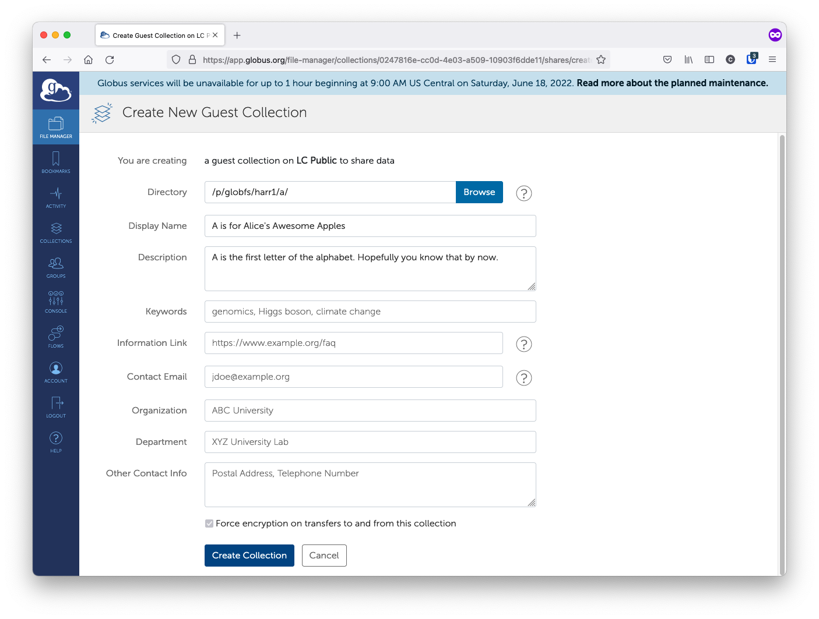The image size is (819, 619).
Task: Cancel creating the guest collection
Action: [324, 556]
